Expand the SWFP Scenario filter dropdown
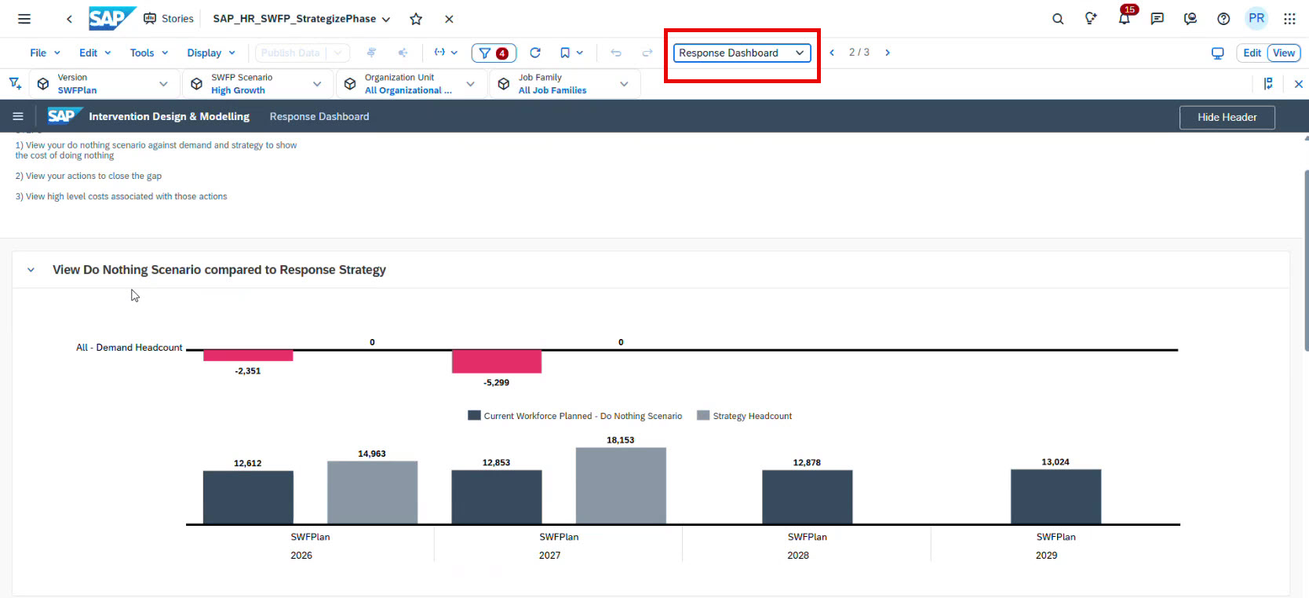Viewport: 1309px width, 598px height. (x=317, y=84)
